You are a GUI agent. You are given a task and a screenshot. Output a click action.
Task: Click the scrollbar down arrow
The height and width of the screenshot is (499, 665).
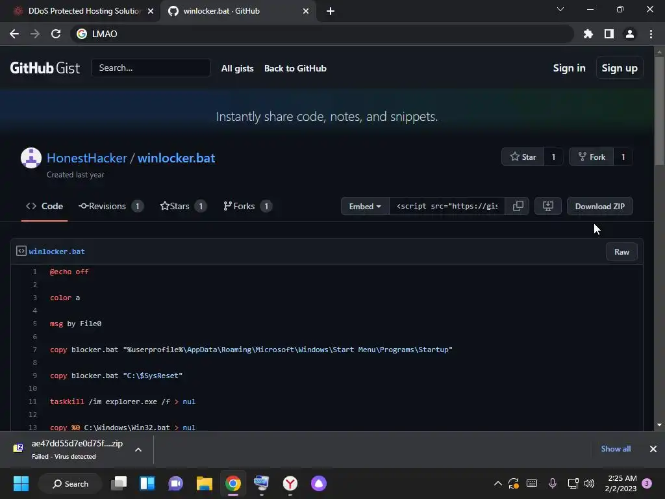coord(659,425)
